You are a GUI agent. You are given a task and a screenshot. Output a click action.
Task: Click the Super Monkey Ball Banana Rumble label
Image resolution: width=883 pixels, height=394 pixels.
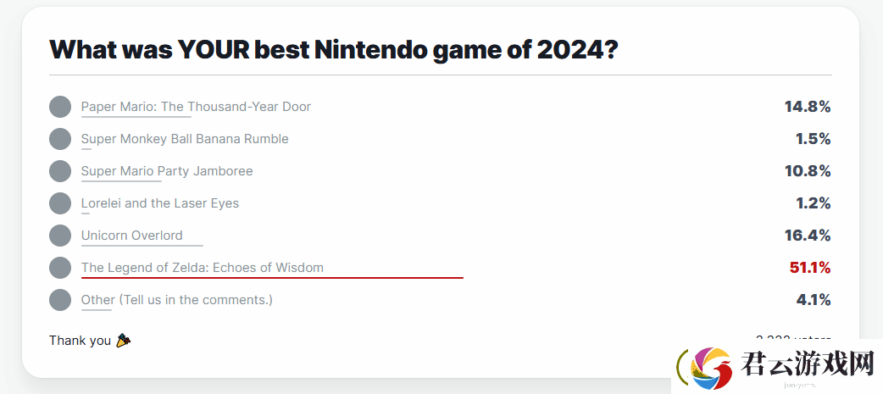[185, 139]
